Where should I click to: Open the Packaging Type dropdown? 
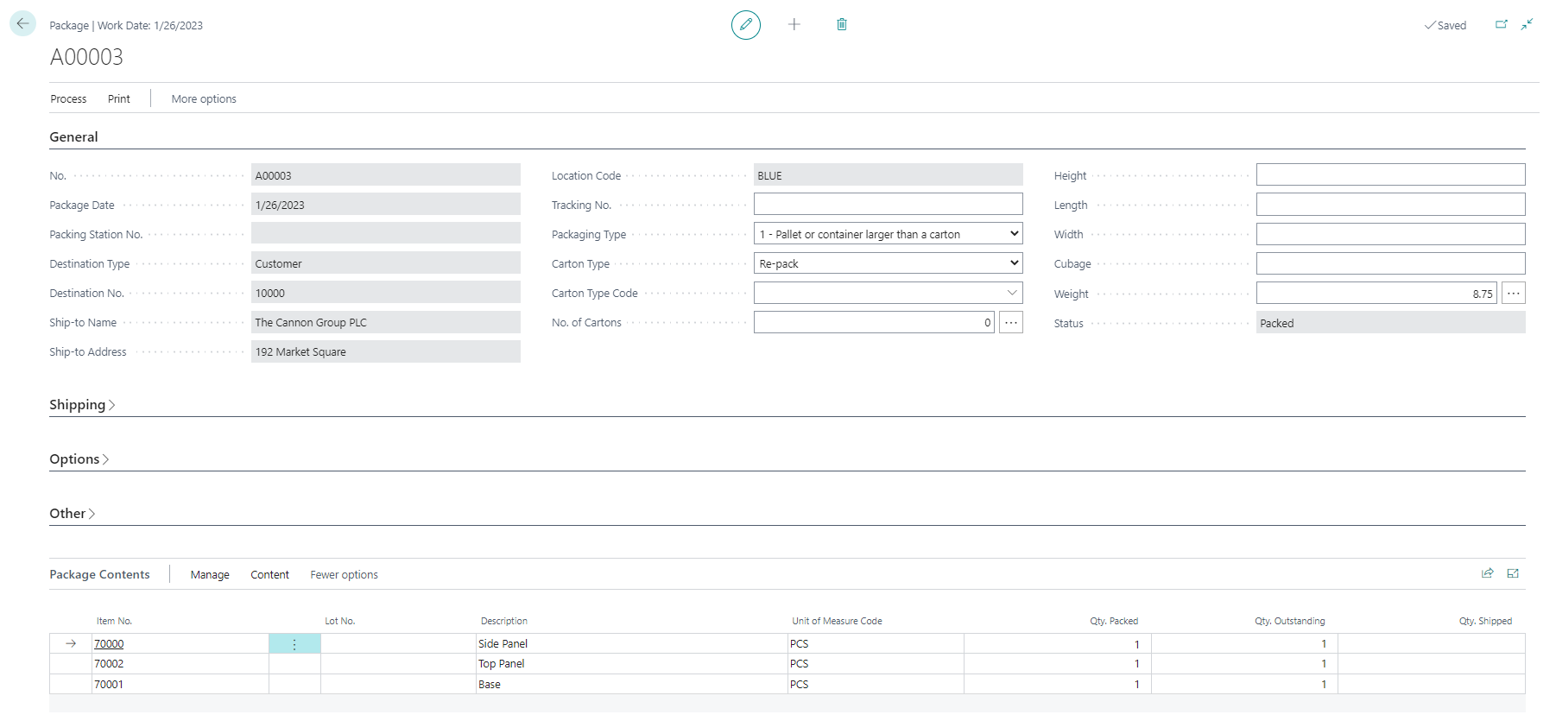click(888, 234)
